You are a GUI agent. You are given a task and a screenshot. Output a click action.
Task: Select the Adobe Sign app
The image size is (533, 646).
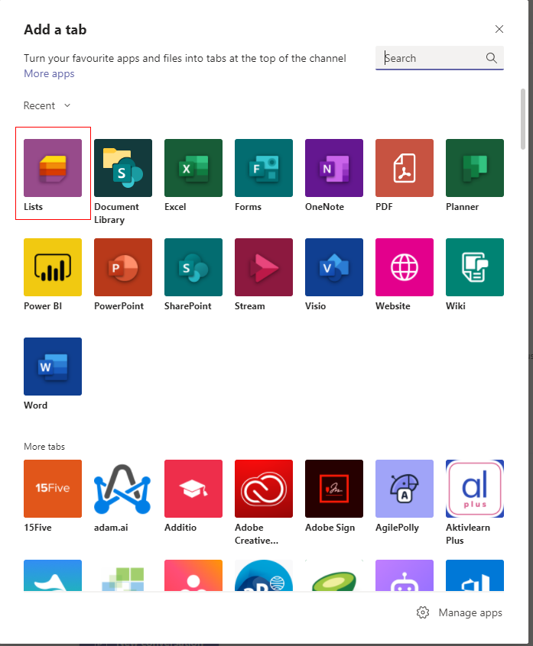[334, 489]
